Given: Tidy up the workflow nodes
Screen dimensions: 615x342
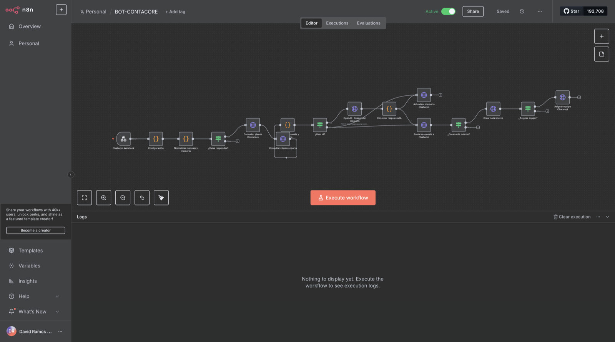Looking at the screenshot, I should tap(161, 198).
